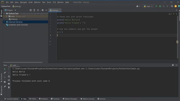Open Python Console tool window

pos(87,99)
